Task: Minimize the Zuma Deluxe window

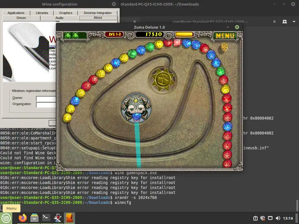Action: pyautogui.click(x=228, y=27)
